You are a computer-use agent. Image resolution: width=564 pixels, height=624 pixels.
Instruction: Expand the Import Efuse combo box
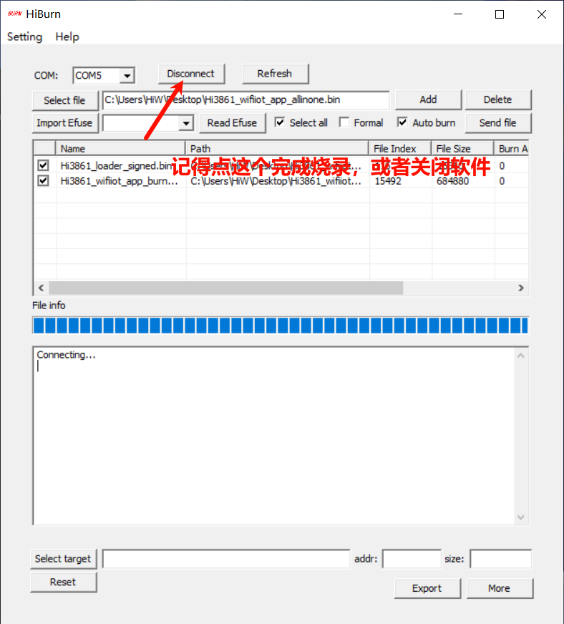pos(186,123)
